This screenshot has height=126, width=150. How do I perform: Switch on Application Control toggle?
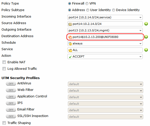(x=11, y=97)
